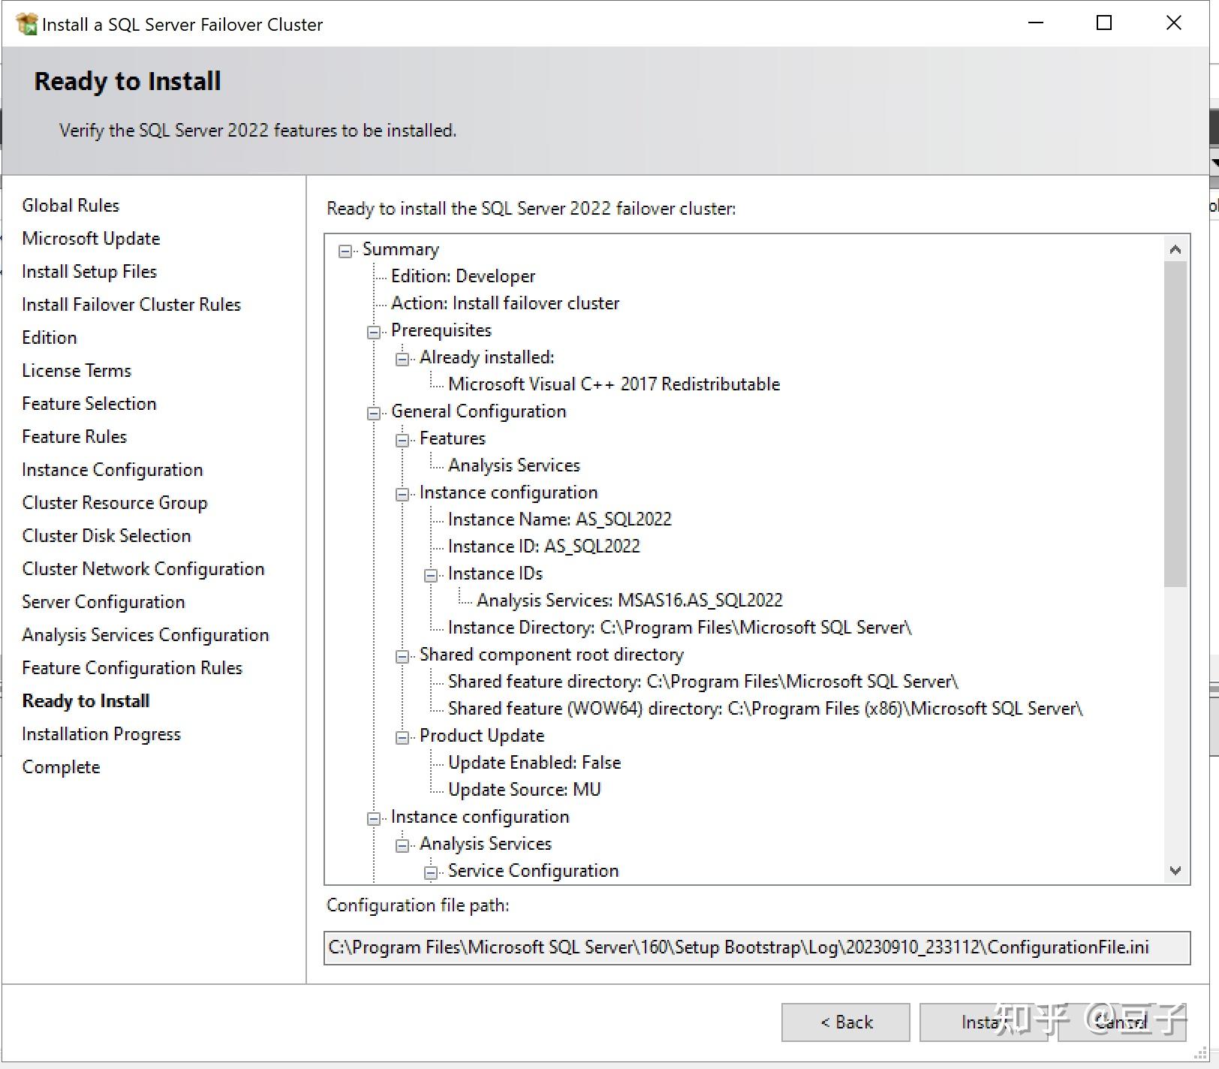1219x1069 pixels.
Task: Select Cluster Network Configuration step
Action: pos(143,569)
